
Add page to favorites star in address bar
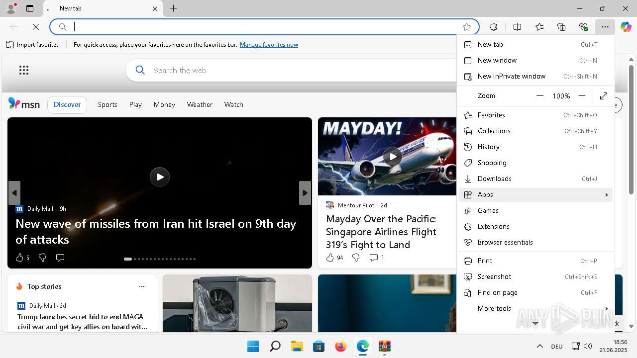pyautogui.click(x=467, y=27)
